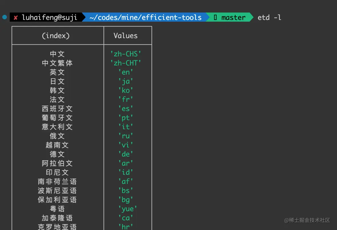Select the 越南文 index cell
Screen dimensions: 337x230
tap(57, 145)
